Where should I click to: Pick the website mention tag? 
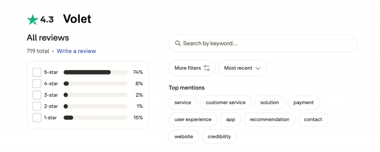[184, 137]
